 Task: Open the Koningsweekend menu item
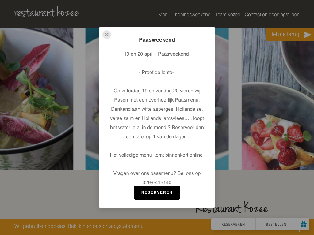(193, 15)
